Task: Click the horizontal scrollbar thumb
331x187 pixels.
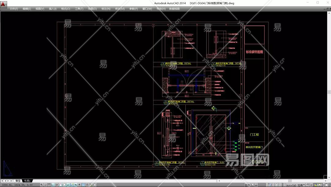Action: tap(290, 181)
